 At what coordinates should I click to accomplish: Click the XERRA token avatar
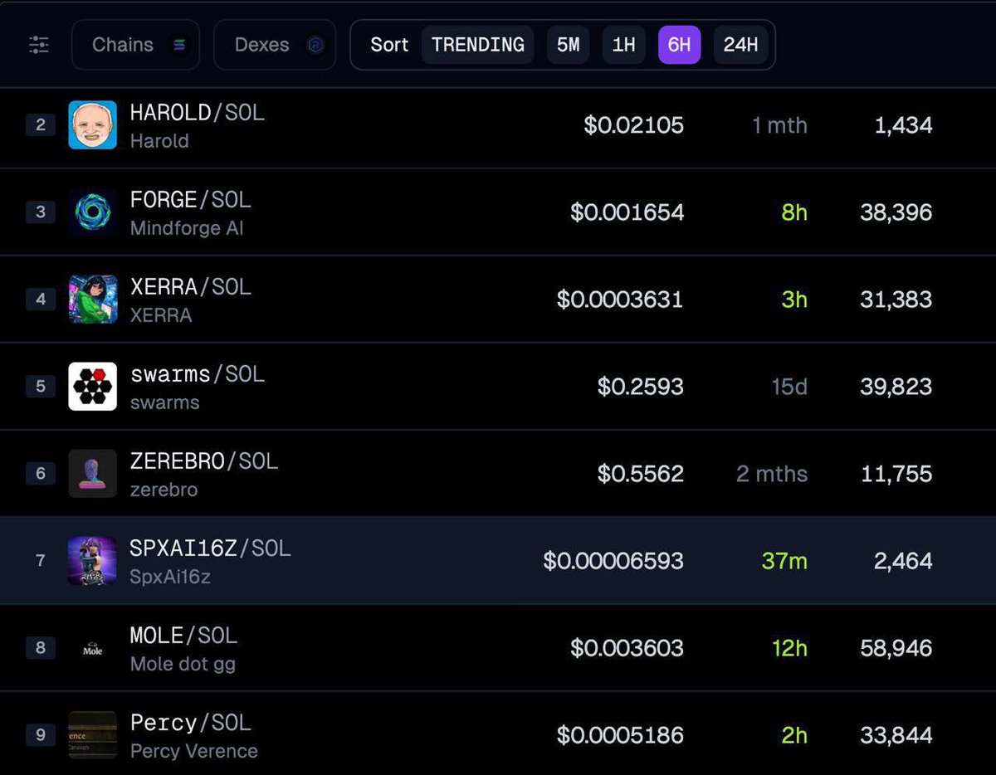pyautogui.click(x=92, y=300)
